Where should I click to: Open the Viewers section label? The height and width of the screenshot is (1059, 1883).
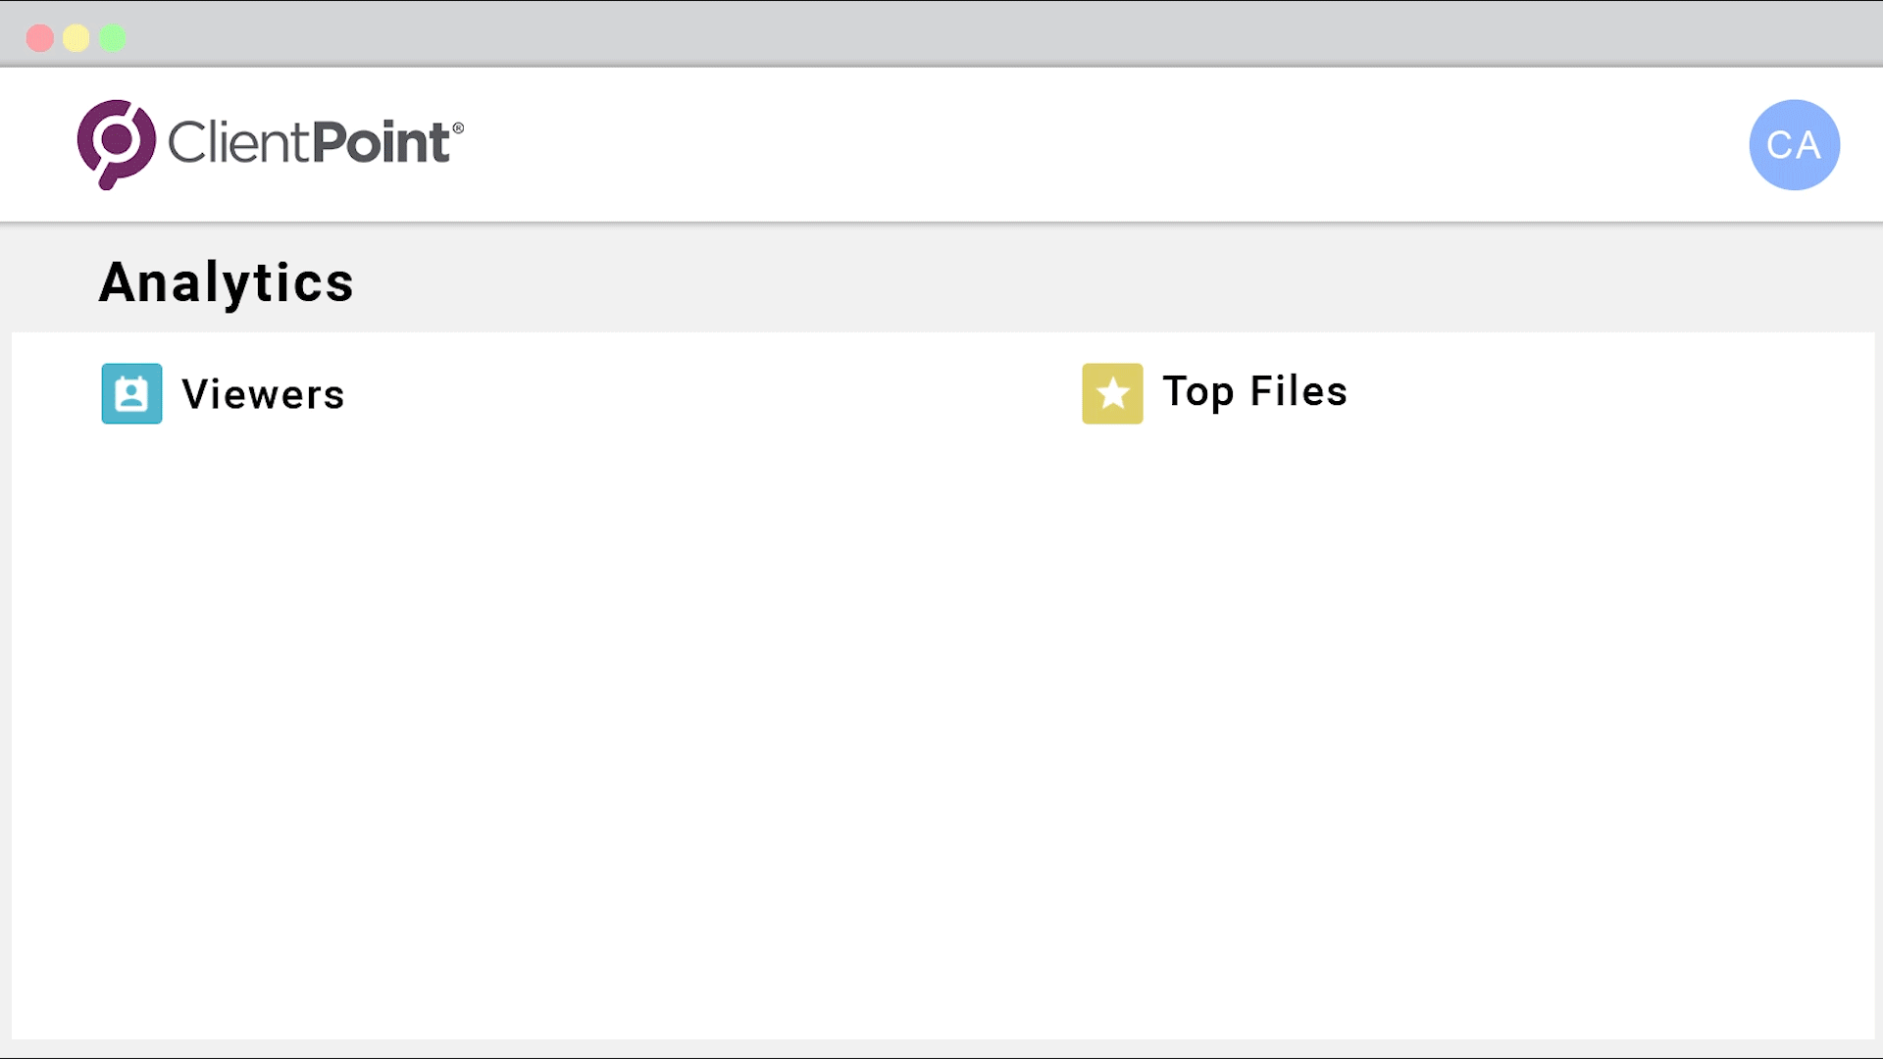pyautogui.click(x=263, y=394)
